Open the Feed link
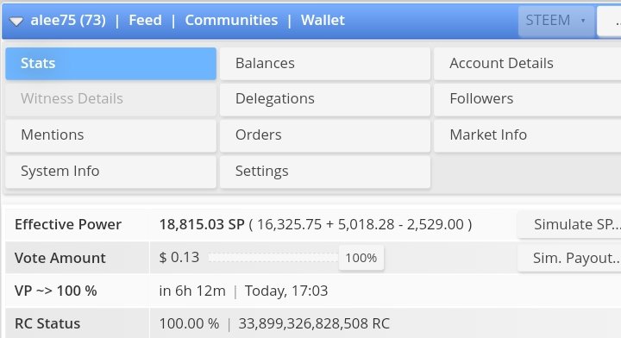The image size is (621, 338). coord(146,20)
